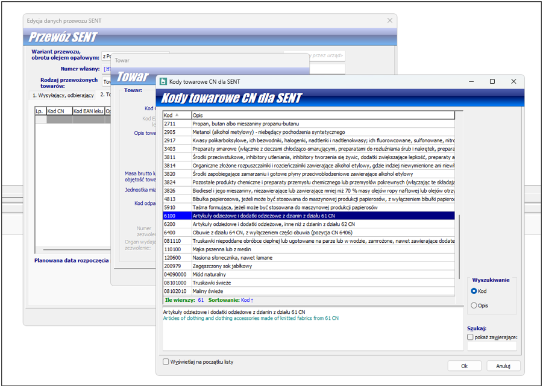Open the Wariant przewozu dropdown
Image resolution: width=543 pixels, height=388 pixels.
point(106,56)
